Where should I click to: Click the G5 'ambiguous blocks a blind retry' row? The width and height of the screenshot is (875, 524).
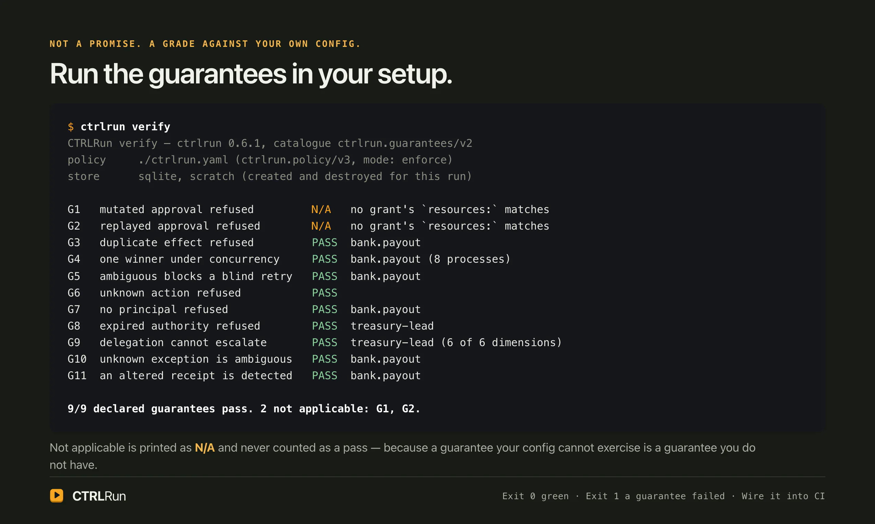244,276
